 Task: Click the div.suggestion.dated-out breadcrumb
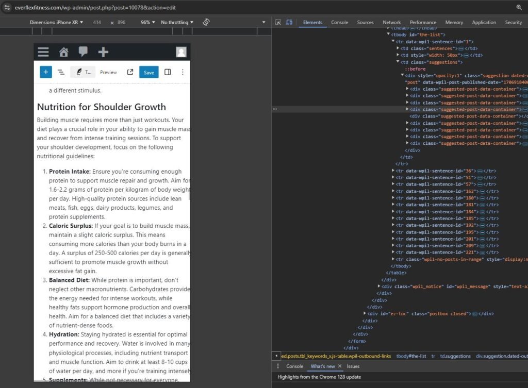502,356
